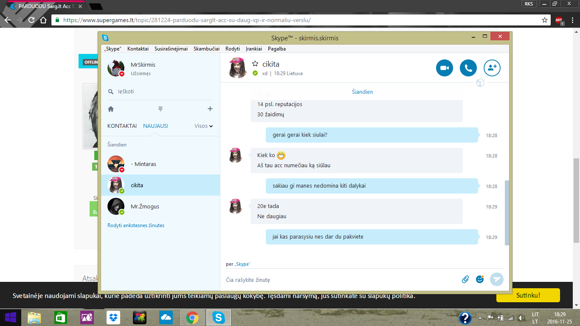The width and height of the screenshot is (580, 326).
Task: Click Sutinku! cookie button
Action: (528, 295)
